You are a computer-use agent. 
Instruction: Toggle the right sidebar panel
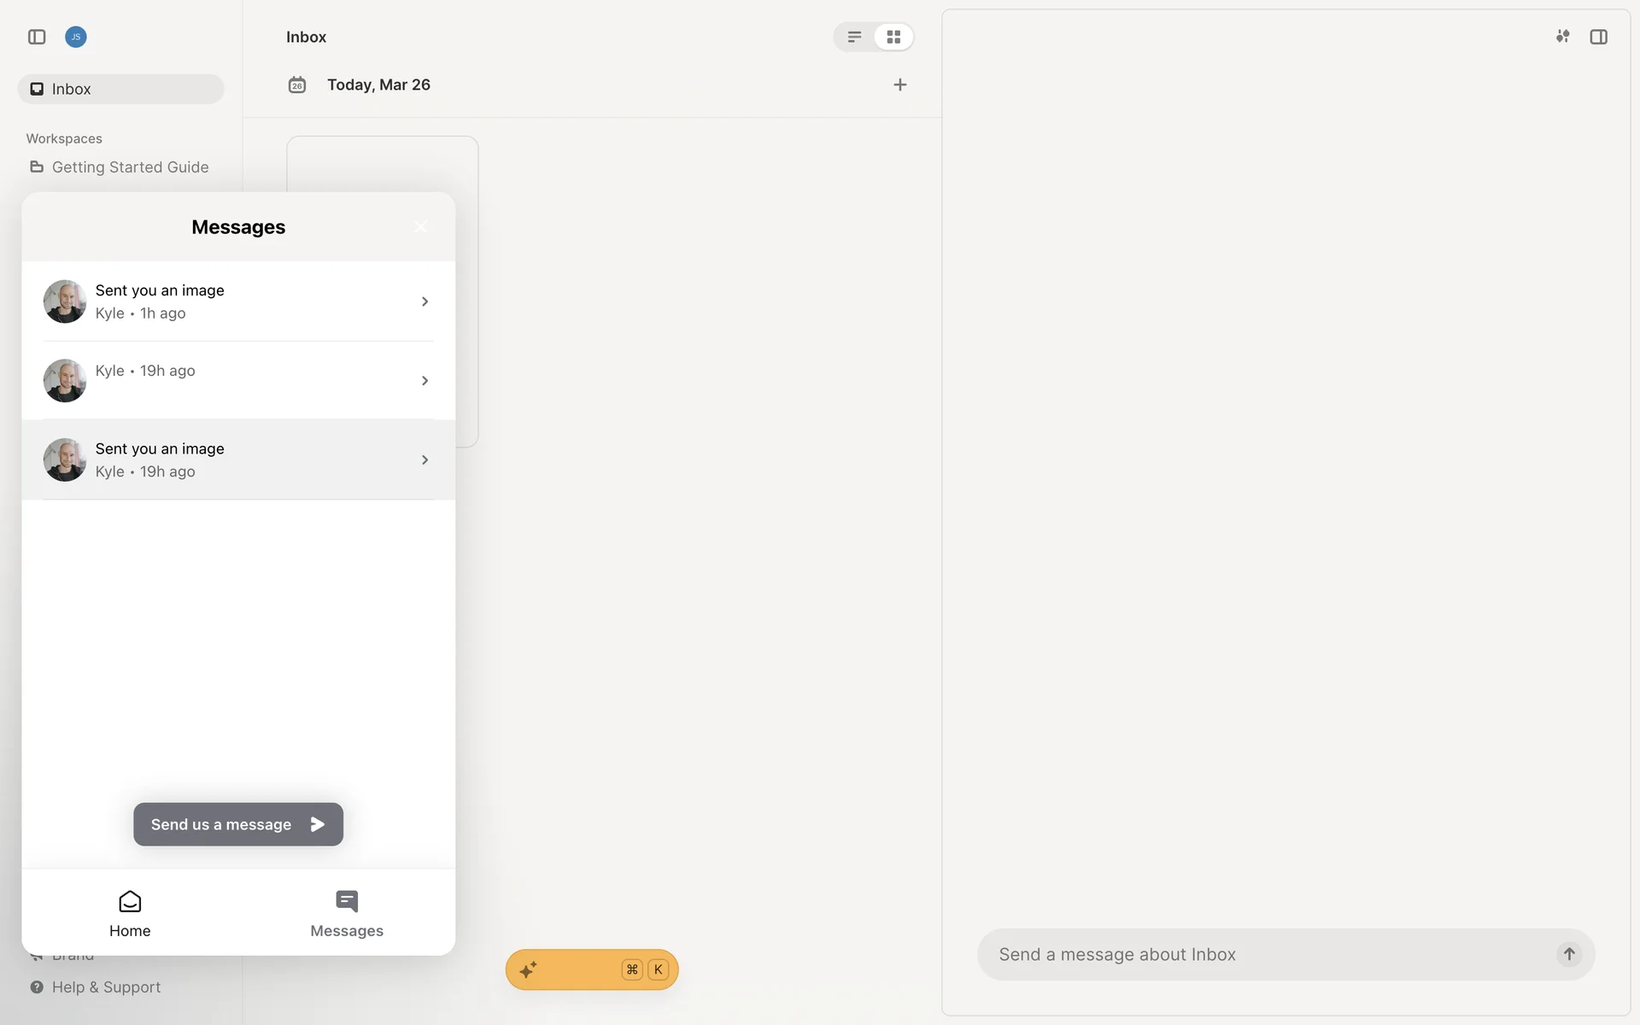1598,37
